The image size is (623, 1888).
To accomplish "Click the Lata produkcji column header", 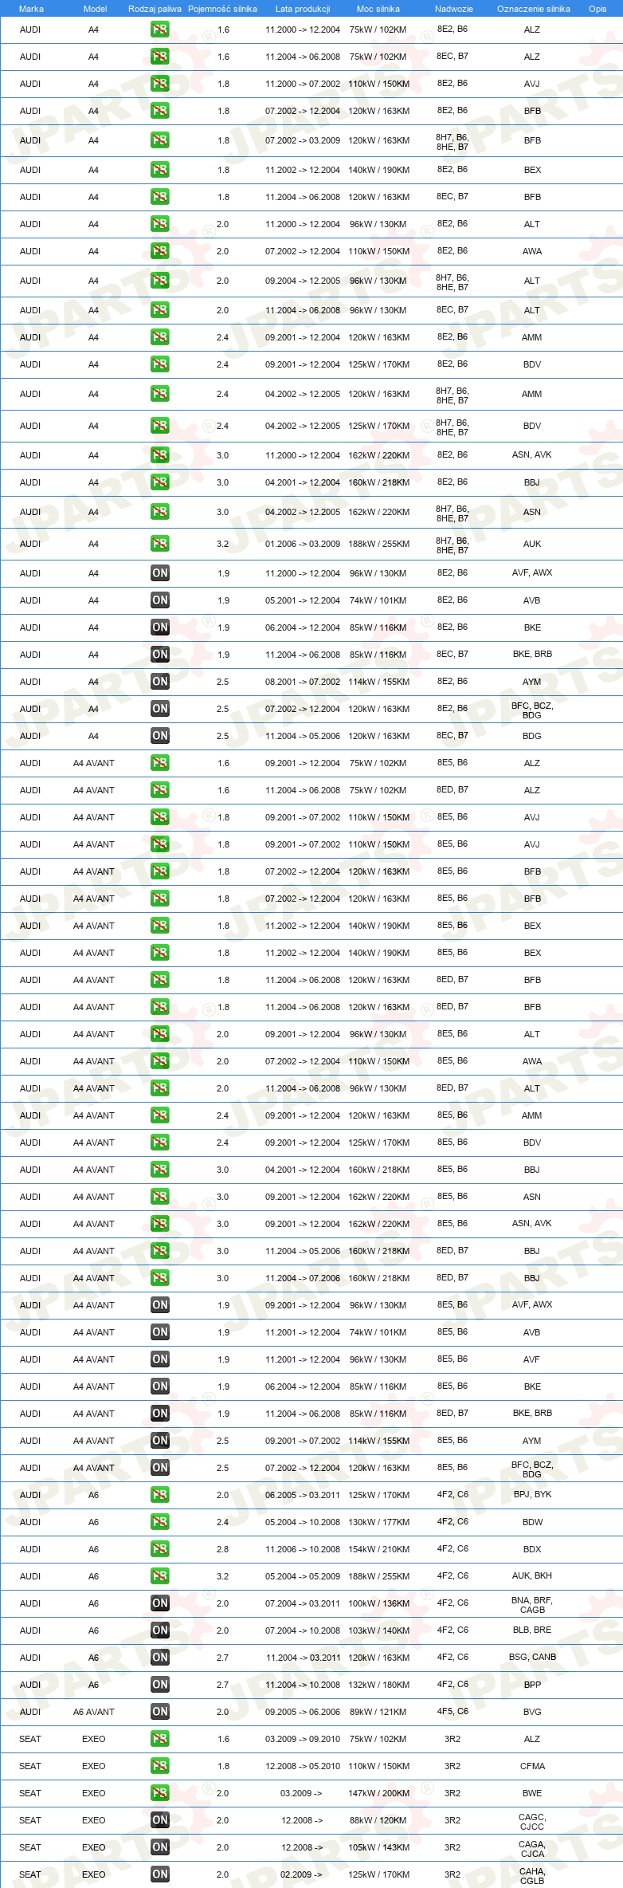I will coord(303,9).
